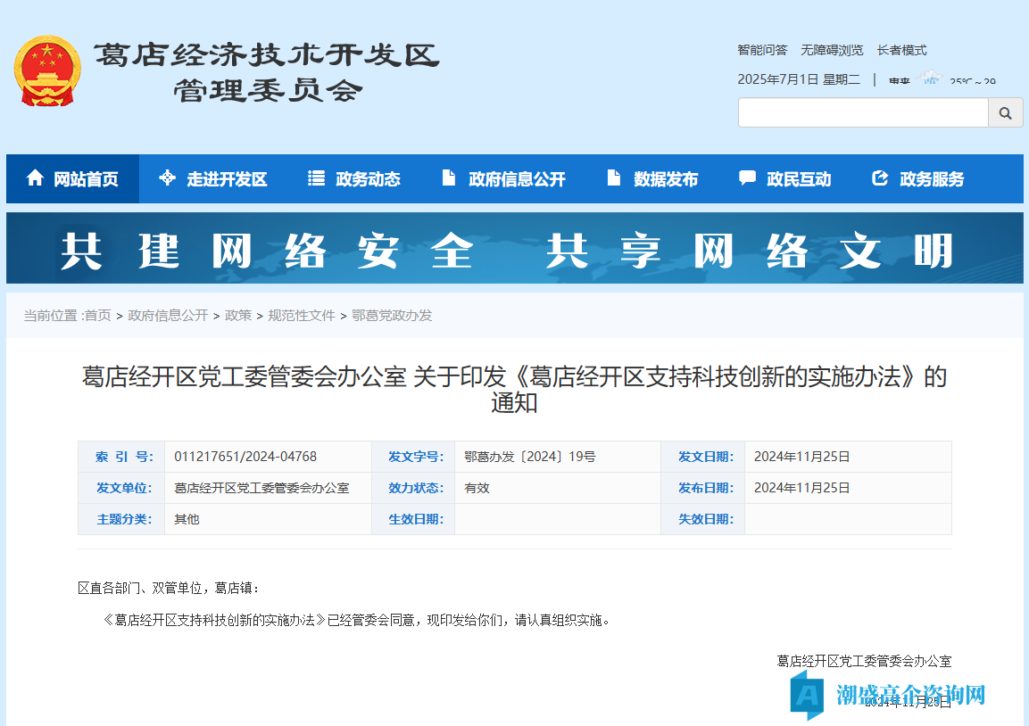
Task: Click the 政府信息公开 document icon
Action: 449,178
